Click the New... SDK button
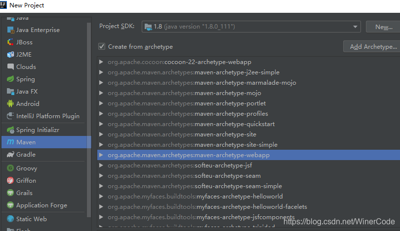Viewport: 400px width, 231px height. (x=383, y=27)
